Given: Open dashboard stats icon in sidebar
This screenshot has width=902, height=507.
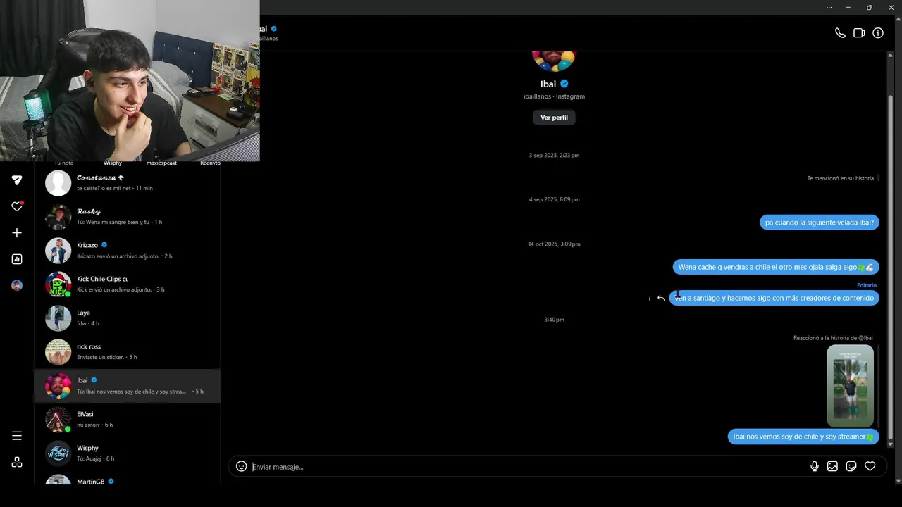Looking at the screenshot, I should point(17,259).
